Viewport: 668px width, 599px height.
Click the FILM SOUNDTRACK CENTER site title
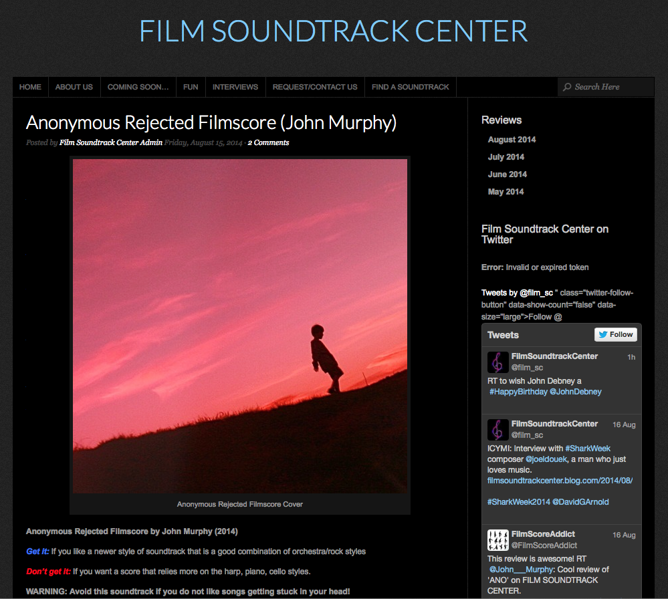[334, 31]
